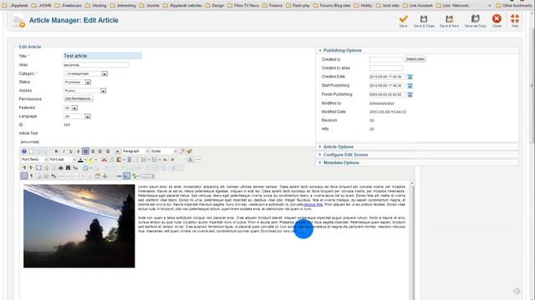Viewport: 535px width, 300px height.
Task: Click the find binoculars icon
Action: pyautogui.click(x=68, y=167)
